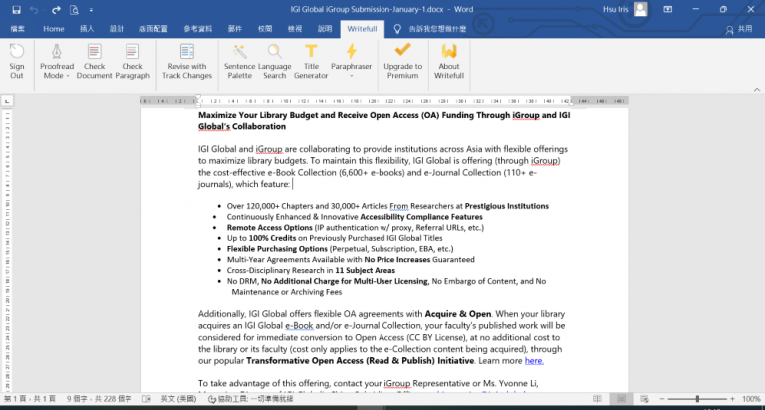
Task: Click the 'Flexible Purchasing Options' bullet line
Action: (x=340, y=249)
